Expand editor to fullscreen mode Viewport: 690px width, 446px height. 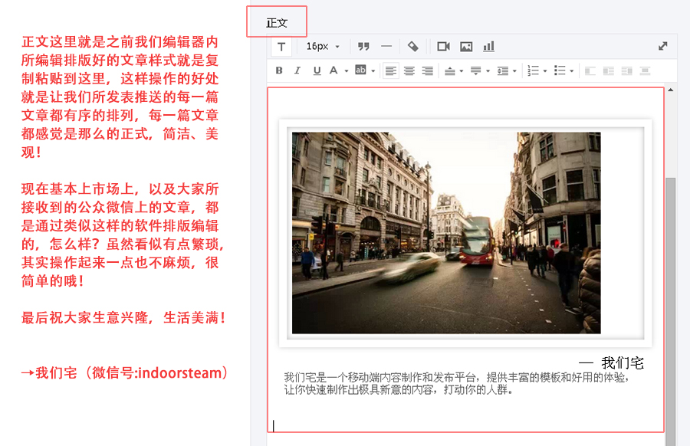(663, 46)
